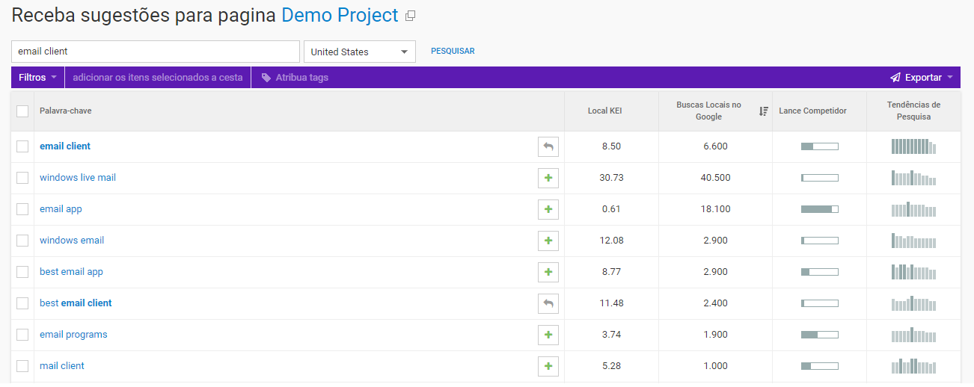Screen dimensions: 974x387
Task: Click Atribua tags in the toolbar
Action: (x=301, y=78)
